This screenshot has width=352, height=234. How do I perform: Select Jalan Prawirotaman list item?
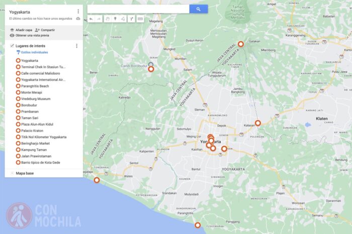click(34, 156)
